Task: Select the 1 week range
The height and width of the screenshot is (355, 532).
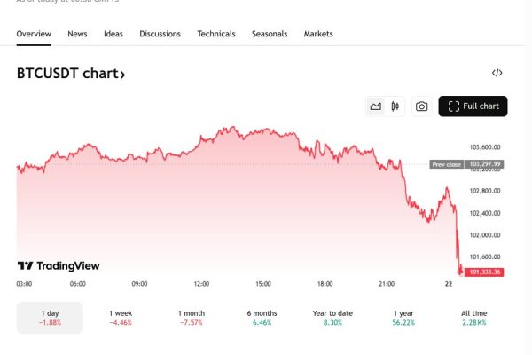Action: (x=121, y=318)
